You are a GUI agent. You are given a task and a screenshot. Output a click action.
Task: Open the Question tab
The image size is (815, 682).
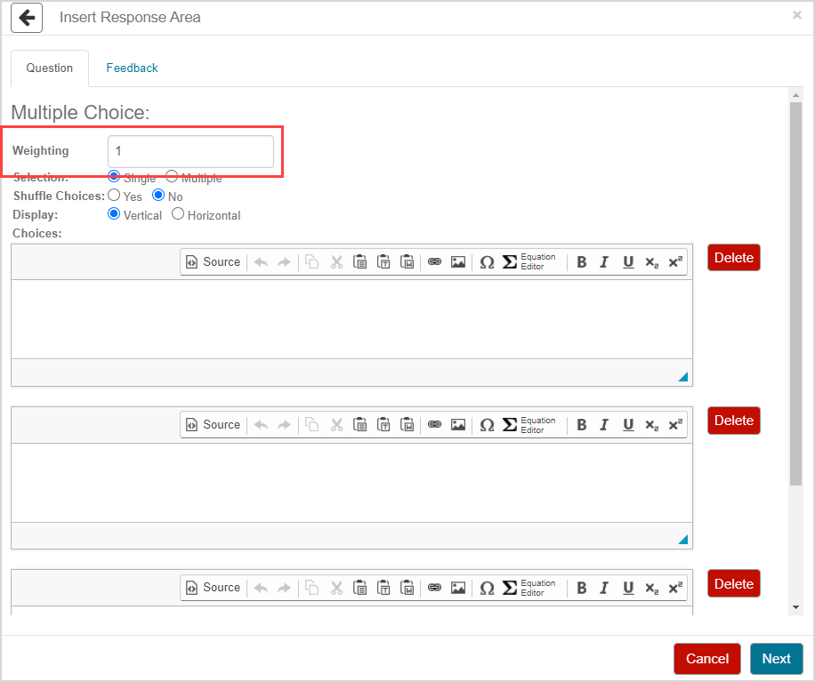[x=50, y=68]
